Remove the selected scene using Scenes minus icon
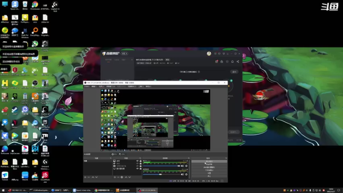 tap(89, 177)
